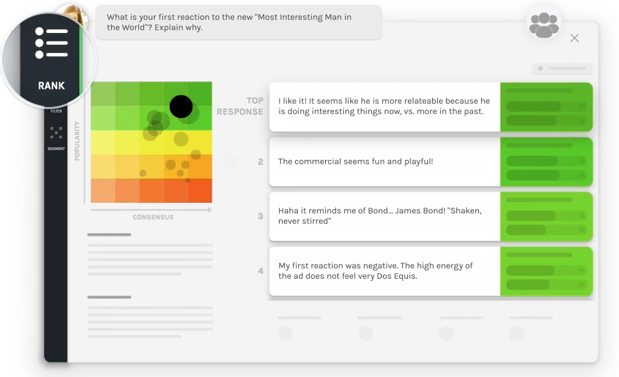Click the large black bubble on the heatmap

[x=181, y=106]
